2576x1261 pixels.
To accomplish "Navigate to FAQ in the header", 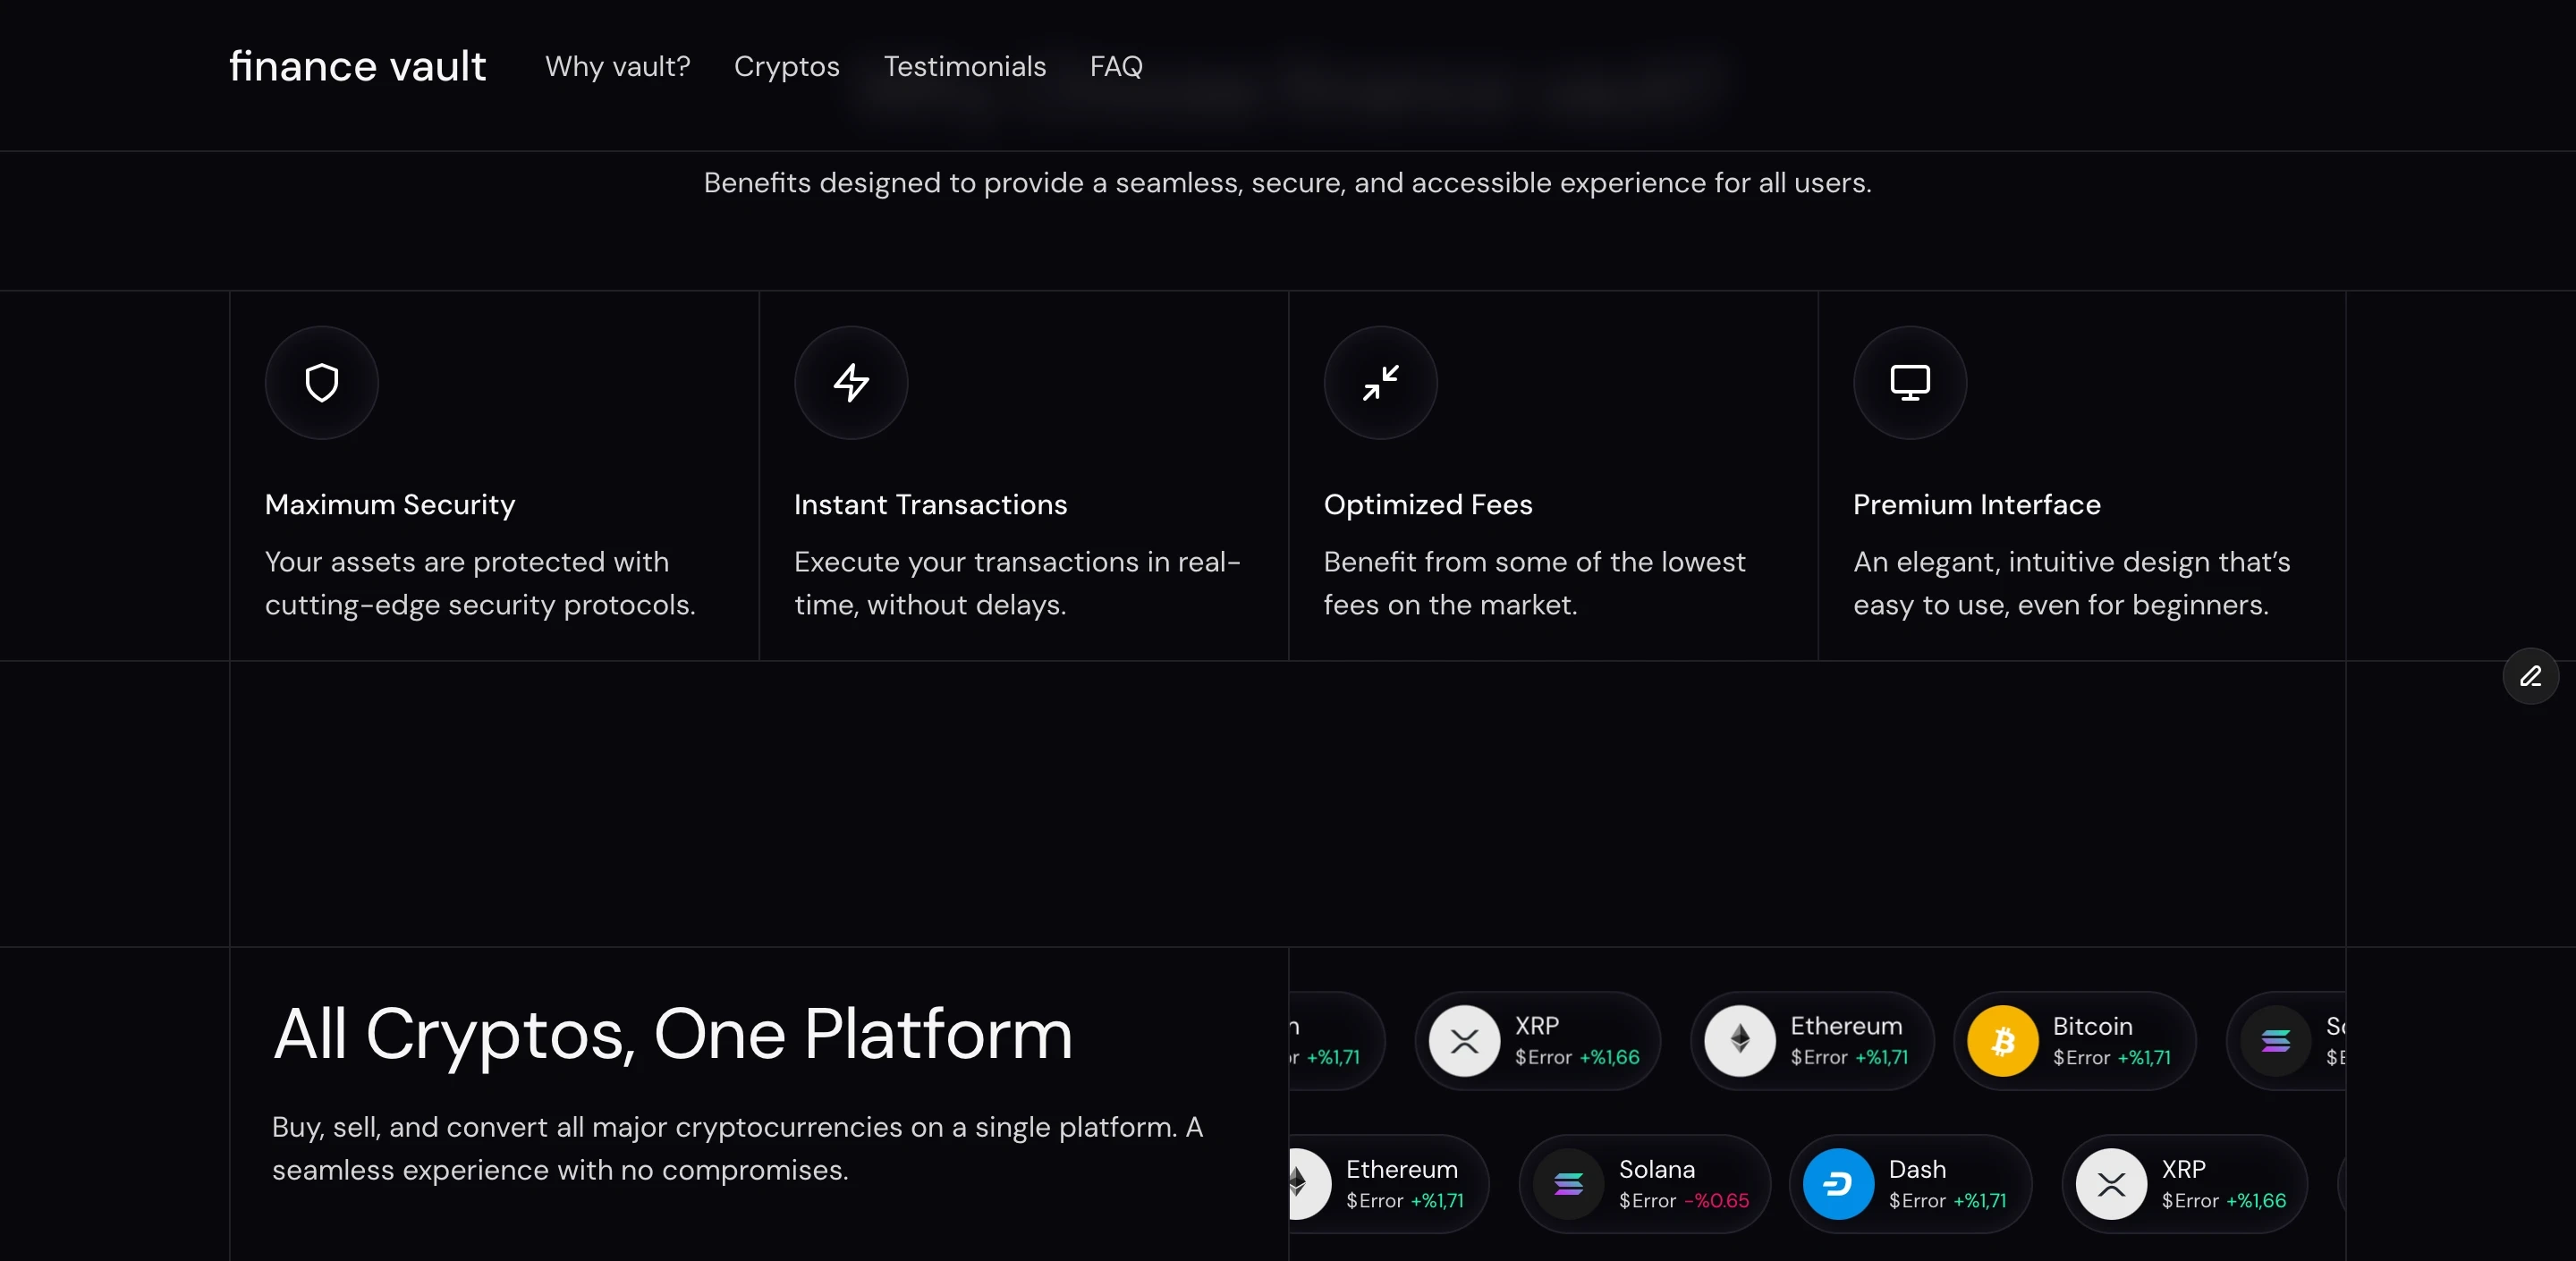I will [x=1115, y=66].
